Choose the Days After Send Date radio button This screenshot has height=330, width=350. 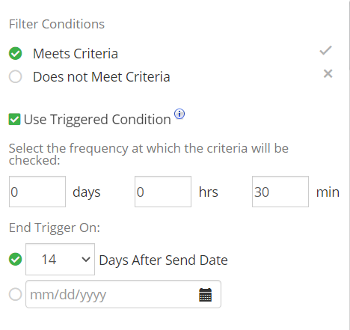[16, 260]
